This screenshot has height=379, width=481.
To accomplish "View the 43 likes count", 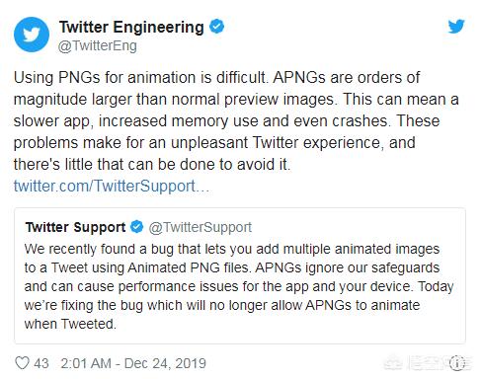I will click(41, 363).
